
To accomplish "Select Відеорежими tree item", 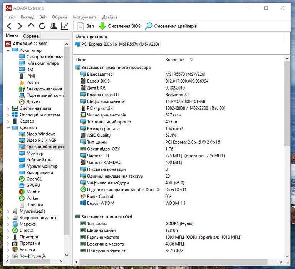I will click(36, 173).
